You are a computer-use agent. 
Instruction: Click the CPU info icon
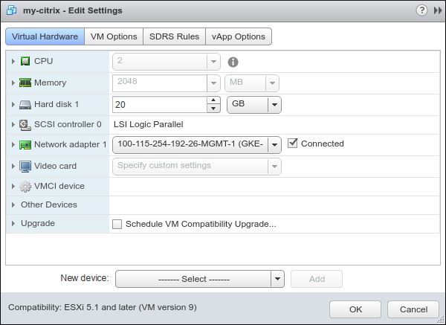(x=233, y=62)
